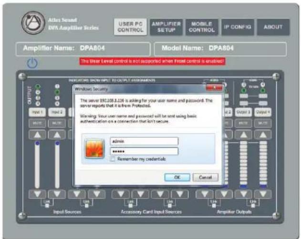Click the Output 4 level meter

coord(263,164)
